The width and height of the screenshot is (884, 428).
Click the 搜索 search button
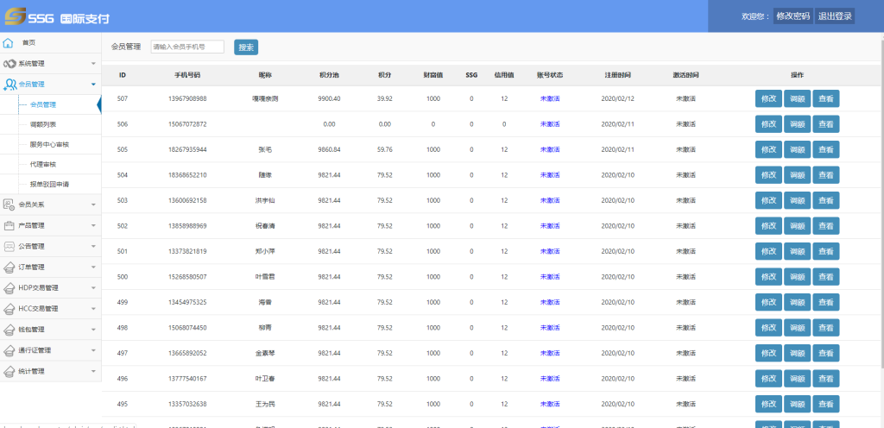click(x=246, y=47)
